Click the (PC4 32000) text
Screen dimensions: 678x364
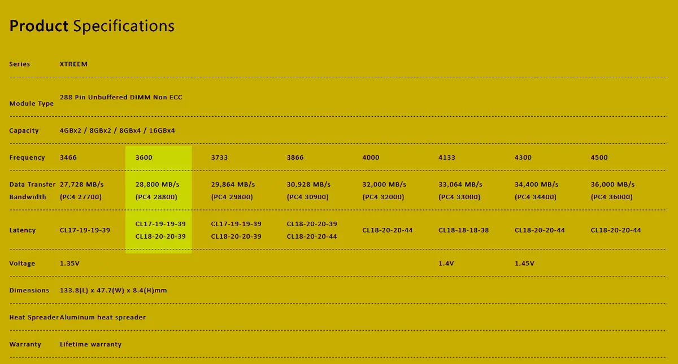pos(384,198)
